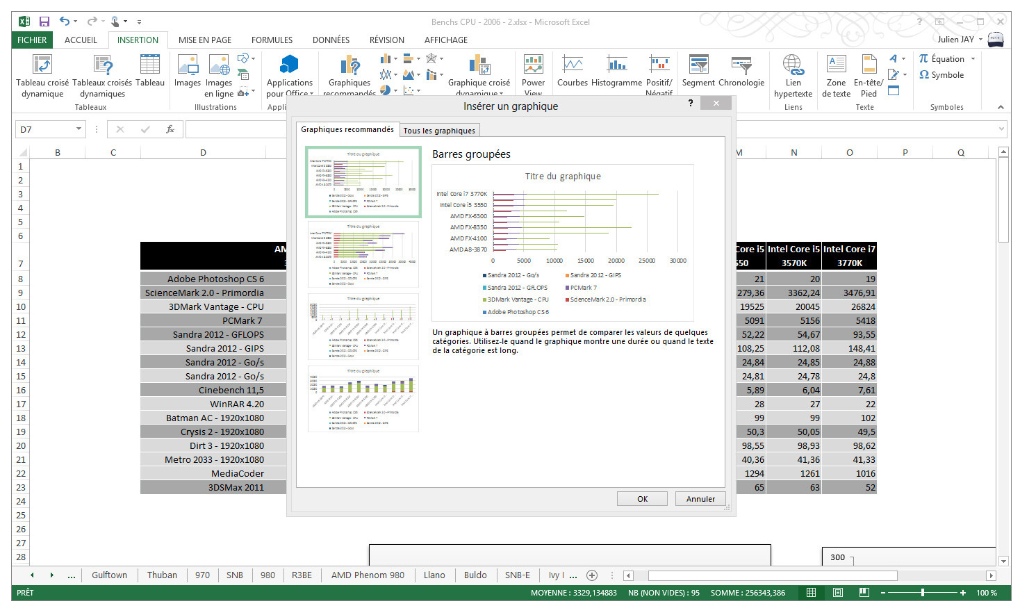Screen dimensions: 1020x615
Task: Open the Chronologie timeline filter
Action: tap(741, 66)
